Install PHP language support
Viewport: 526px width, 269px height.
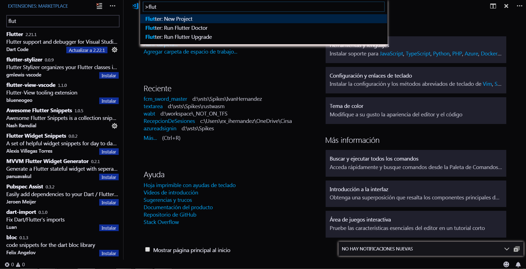(x=457, y=54)
